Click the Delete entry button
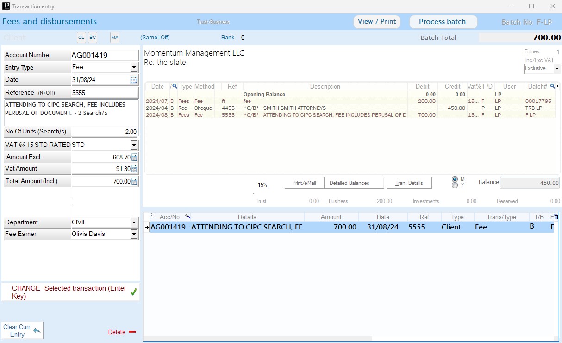 tap(122, 332)
